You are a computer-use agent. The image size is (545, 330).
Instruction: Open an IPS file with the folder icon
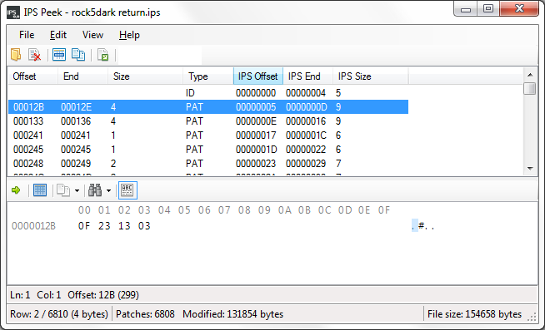click(x=16, y=55)
